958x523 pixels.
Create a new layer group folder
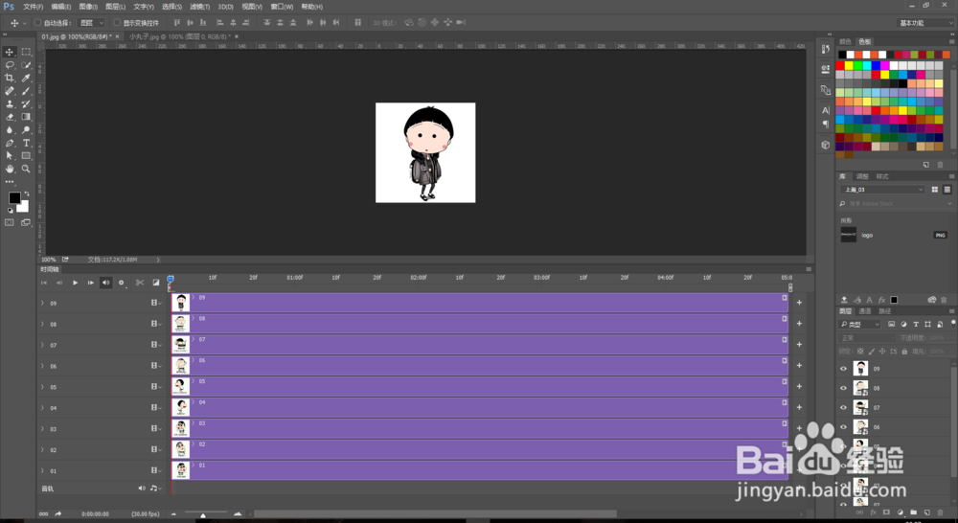pos(913,512)
